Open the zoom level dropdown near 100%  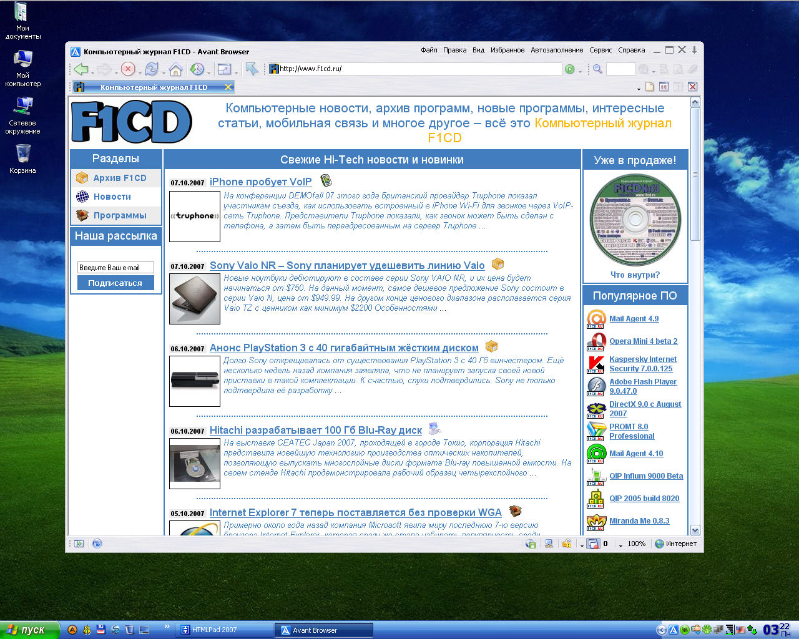click(620, 545)
